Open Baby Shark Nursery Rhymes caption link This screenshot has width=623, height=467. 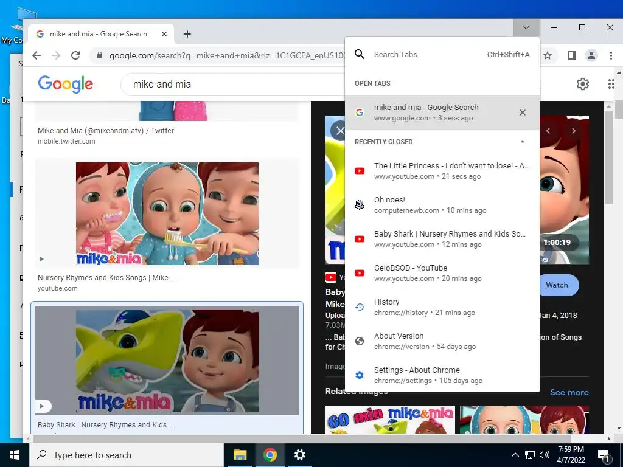106,425
